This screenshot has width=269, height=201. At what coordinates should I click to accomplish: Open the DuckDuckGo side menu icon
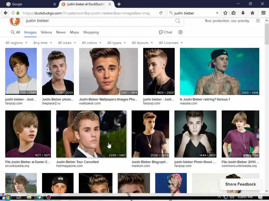pyautogui.click(x=258, y=21)
